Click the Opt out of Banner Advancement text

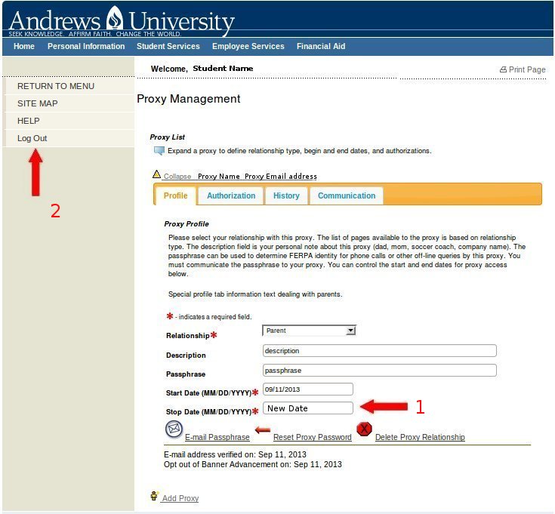pyautogui.click(x=253, y=464)
